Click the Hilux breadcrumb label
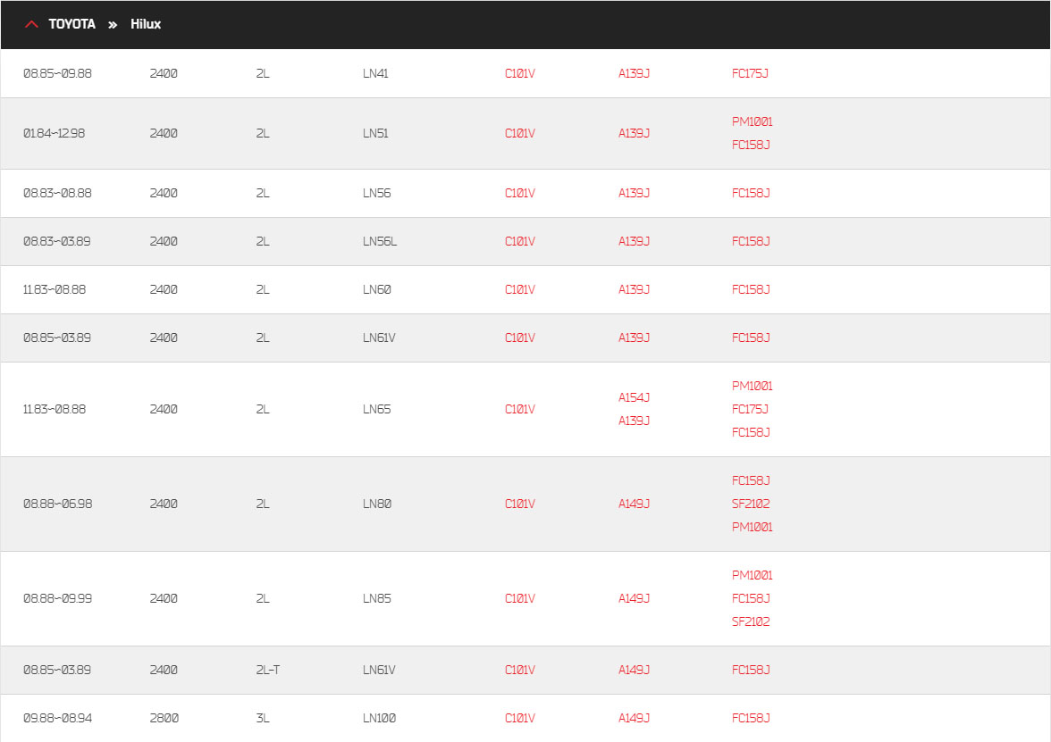 pos(146,24)
